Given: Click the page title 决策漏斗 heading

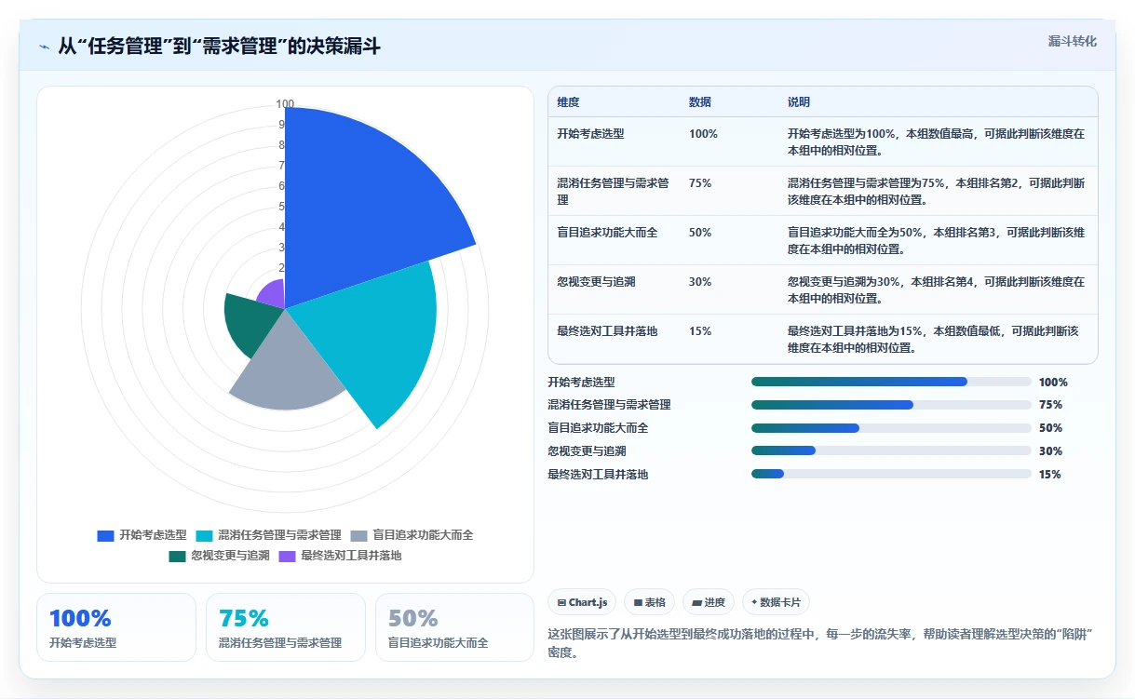Looking at the screenshot, I should click(x=219, y=47).
